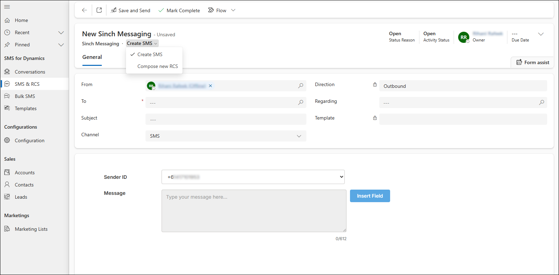559x275 pixels.
Task: Click the search icon in To field
Action: click(x=301, y=102)
